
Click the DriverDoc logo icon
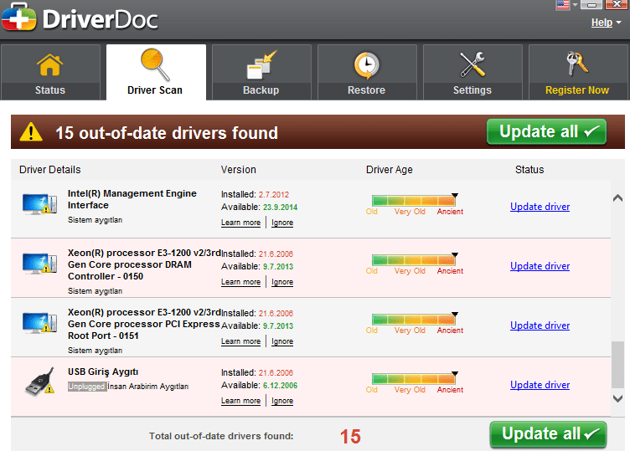(18, 17)
